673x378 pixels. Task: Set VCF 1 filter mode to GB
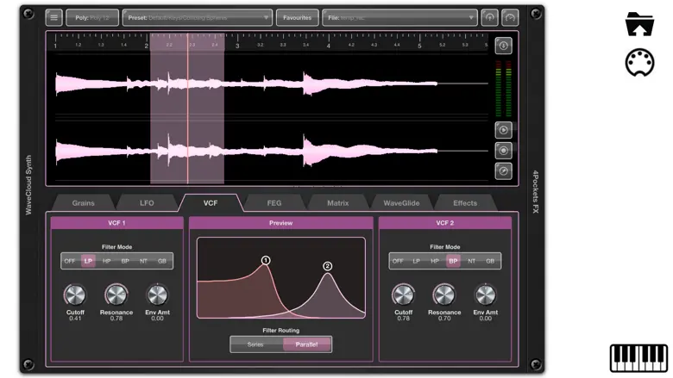162,261
